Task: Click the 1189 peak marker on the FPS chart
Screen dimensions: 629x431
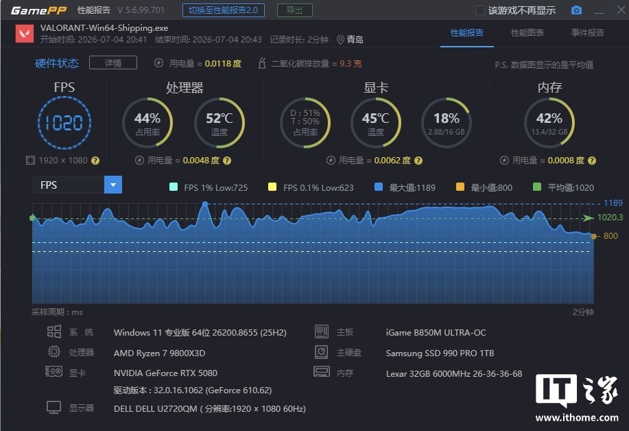Action: (x=205, y=205)
